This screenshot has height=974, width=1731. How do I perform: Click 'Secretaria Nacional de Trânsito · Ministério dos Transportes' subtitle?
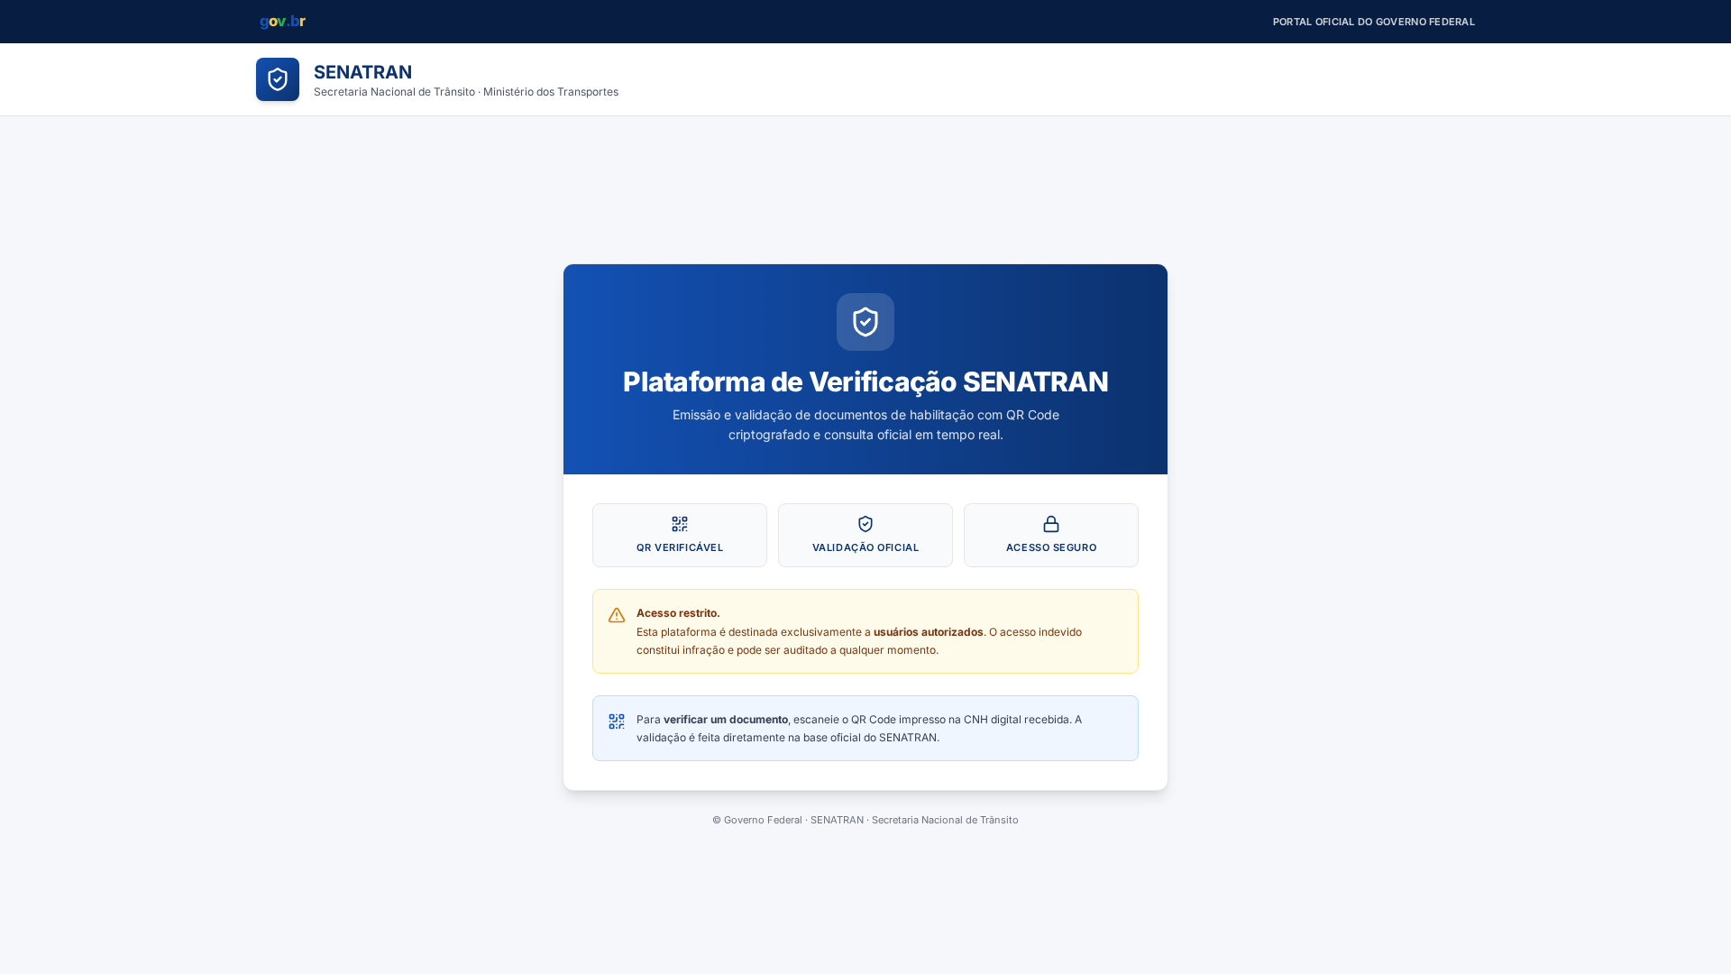click(x=466, y=92)
